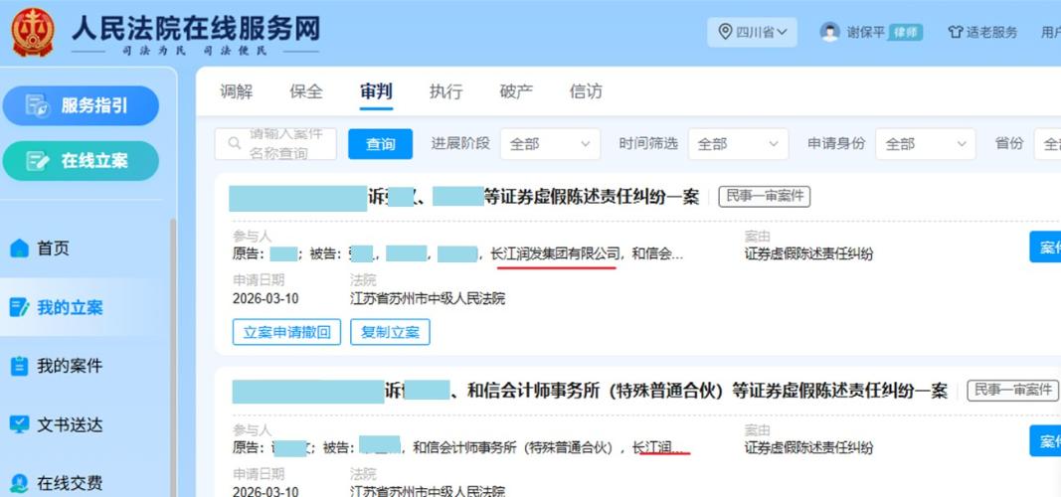Screen dimensions: 1061x497
Task: Click the 人民法院在线服务网 site title
Action: [x=196, y=29]
